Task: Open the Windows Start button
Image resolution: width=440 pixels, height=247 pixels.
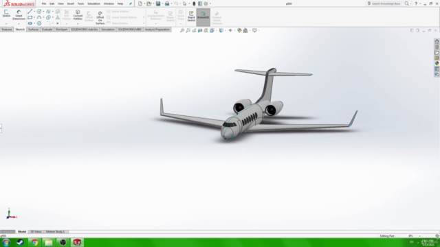Action: pyautogui.click(x=6, y=242)
